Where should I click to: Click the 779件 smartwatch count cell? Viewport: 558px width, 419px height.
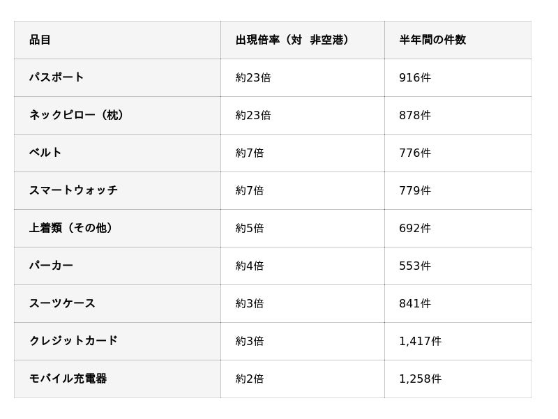click(415, 190)
